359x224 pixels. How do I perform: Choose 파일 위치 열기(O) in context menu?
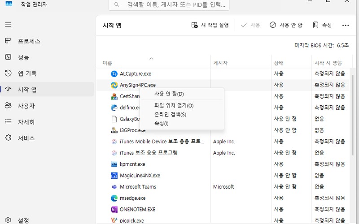coord(182,106)
